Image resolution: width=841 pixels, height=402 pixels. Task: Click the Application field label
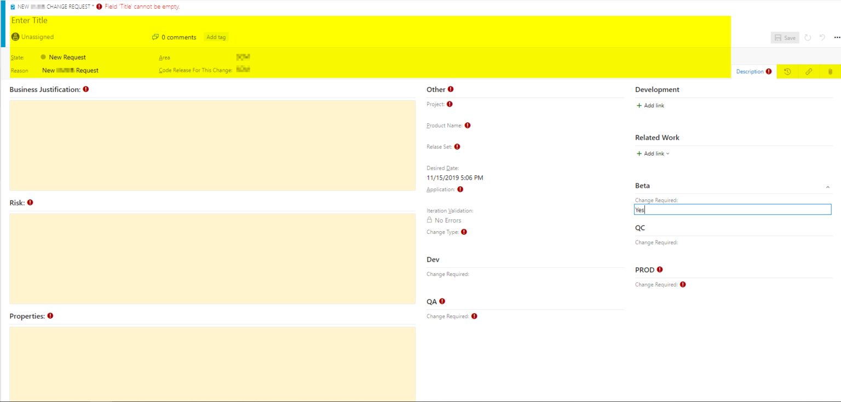[x=441, y=189]
